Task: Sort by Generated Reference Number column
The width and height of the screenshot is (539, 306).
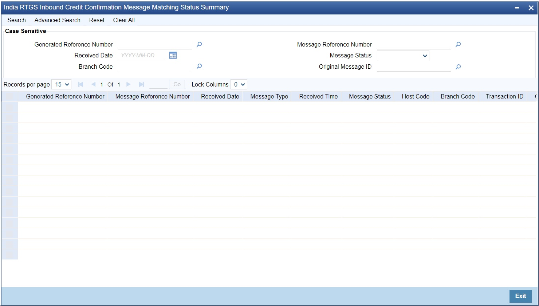Action: [x=65, y=96]
